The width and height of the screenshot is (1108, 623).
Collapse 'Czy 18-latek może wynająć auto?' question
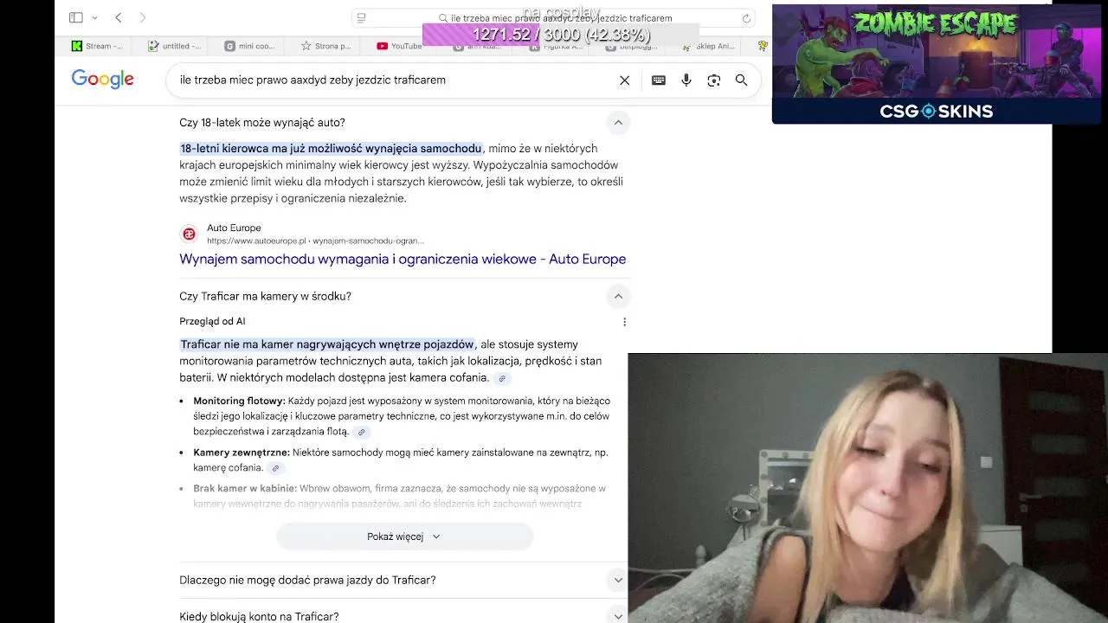[618, 123]
